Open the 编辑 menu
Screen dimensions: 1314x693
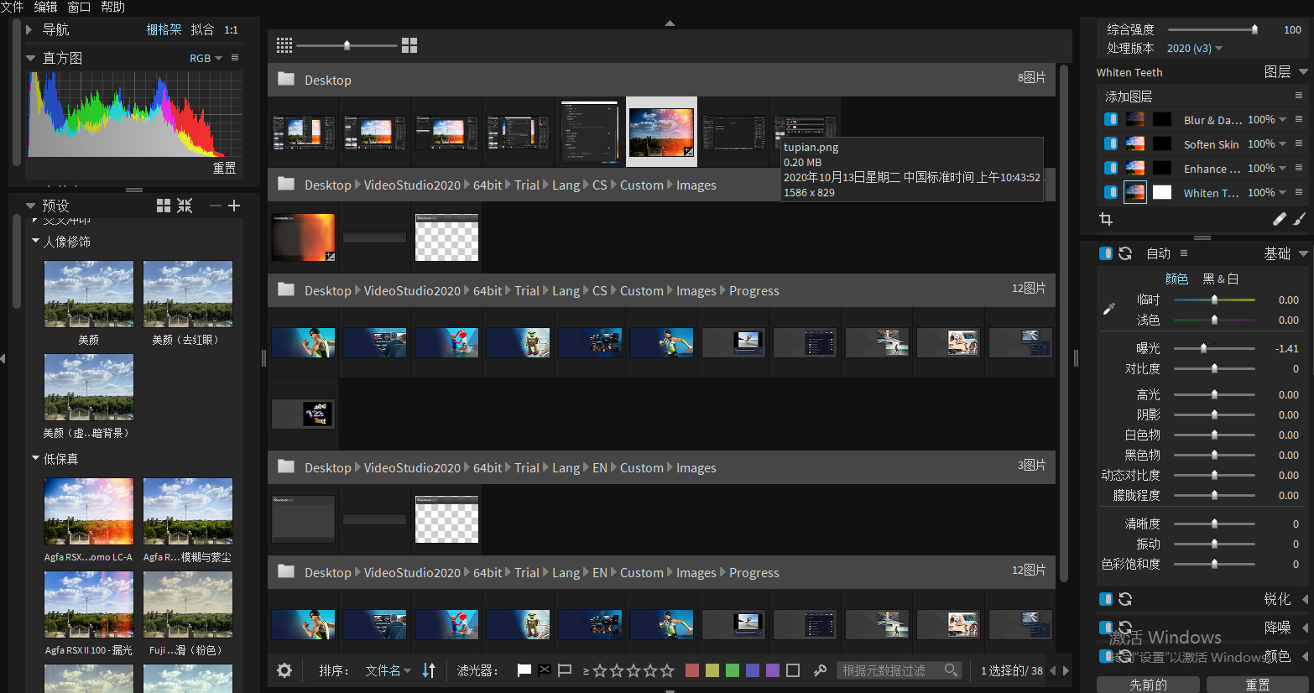45,7
